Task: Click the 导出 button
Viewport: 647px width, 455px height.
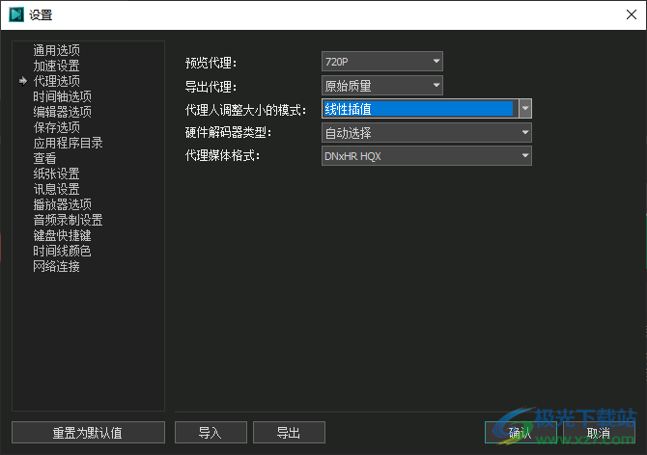Action: [289, 433]
